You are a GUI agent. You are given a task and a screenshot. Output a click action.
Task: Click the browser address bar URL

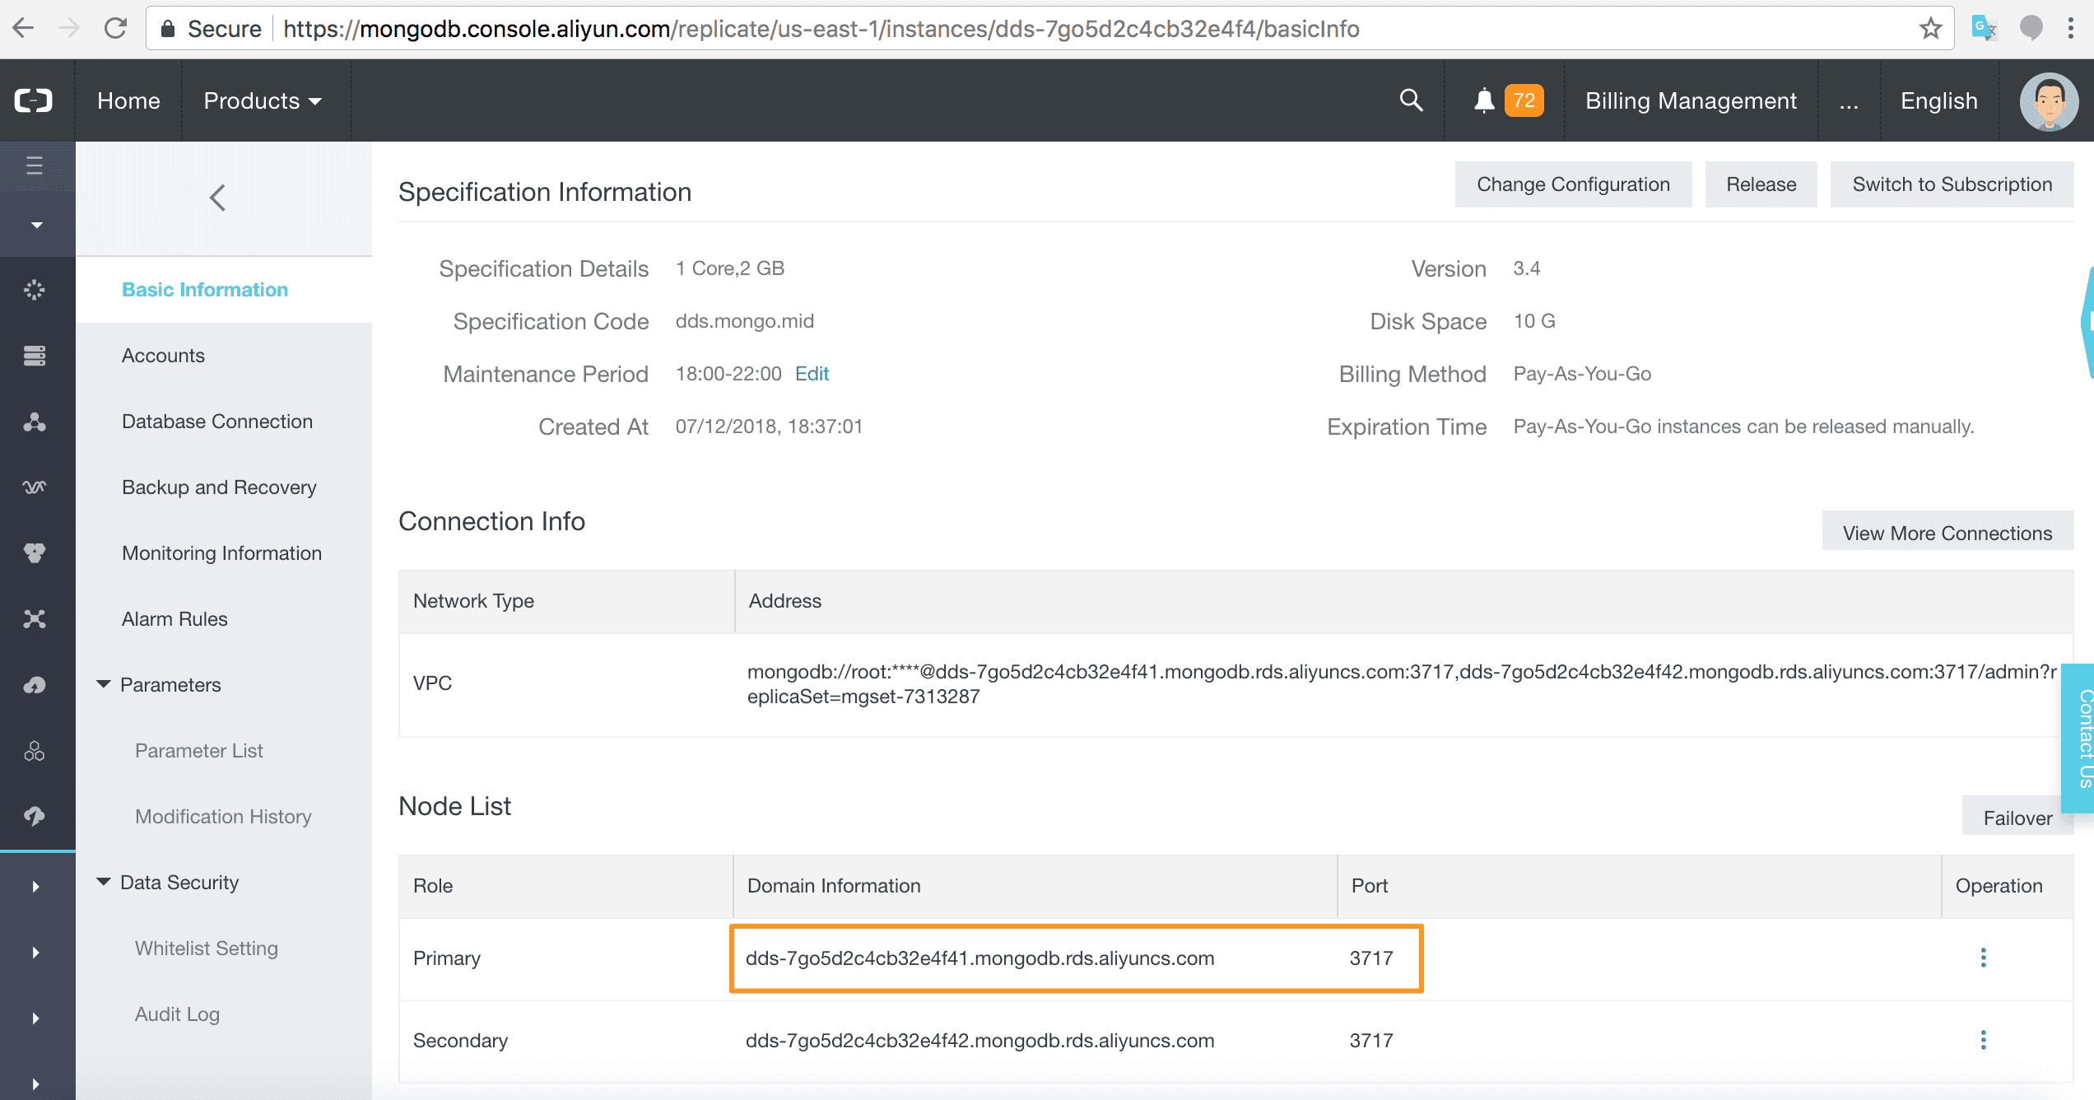point(821,29)
